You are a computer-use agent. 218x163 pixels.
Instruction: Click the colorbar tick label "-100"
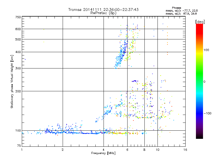pyautogui.click(x=207, y=113)
